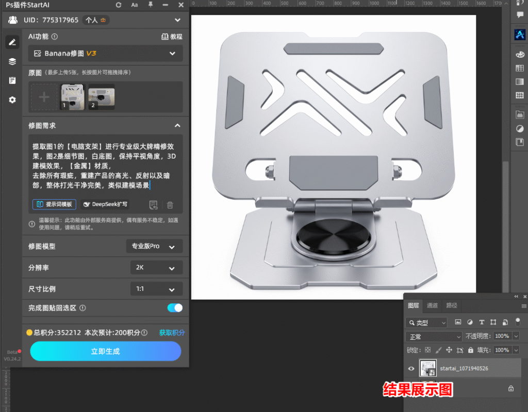
Task: Click the 立即生成 button
Action: pyautogui.click(x=105, y=351)
